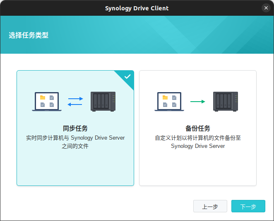Viewport: 274px width, 221px height.
Task: Click the NAS server icon in the backup card
Action: click(226, 102)
